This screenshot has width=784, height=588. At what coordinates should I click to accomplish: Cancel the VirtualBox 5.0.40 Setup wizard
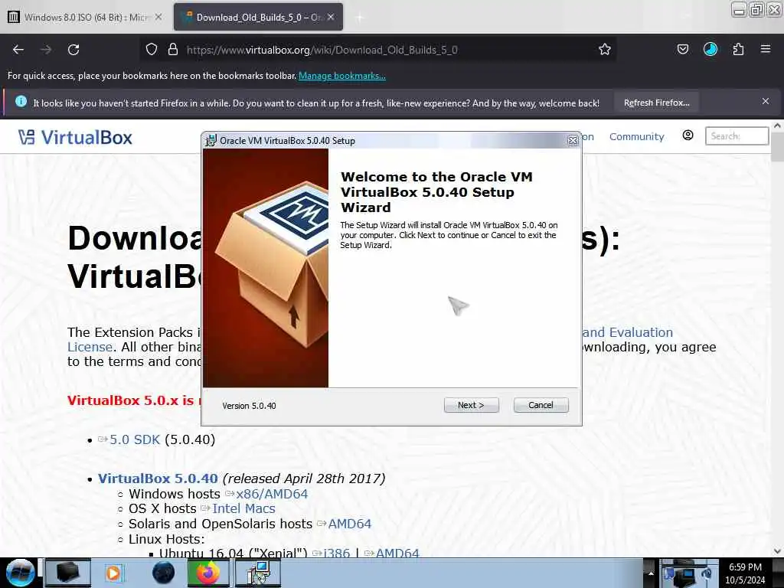pyautogui.click(x=541, y=405)
